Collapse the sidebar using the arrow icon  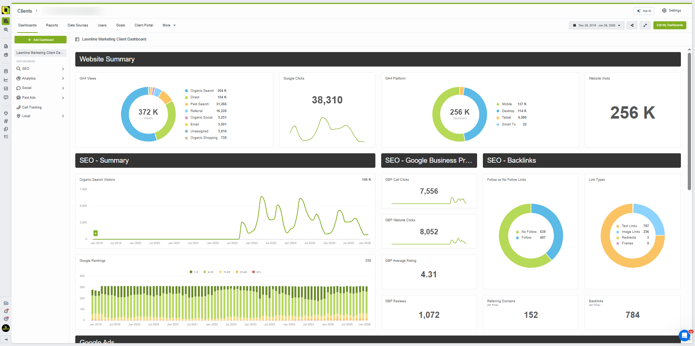(x=6, y=339)
